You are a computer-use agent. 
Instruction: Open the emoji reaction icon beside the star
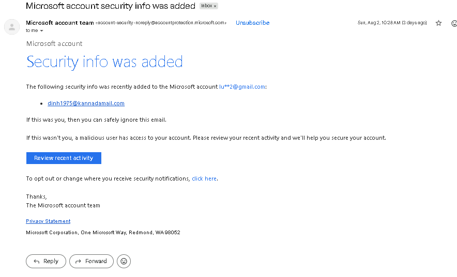point(454,23)
